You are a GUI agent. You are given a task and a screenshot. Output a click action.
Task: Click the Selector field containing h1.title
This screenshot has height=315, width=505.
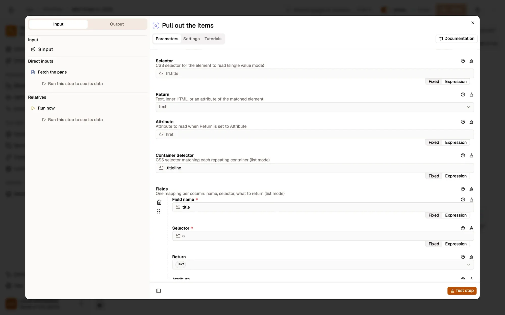[315, 74]
